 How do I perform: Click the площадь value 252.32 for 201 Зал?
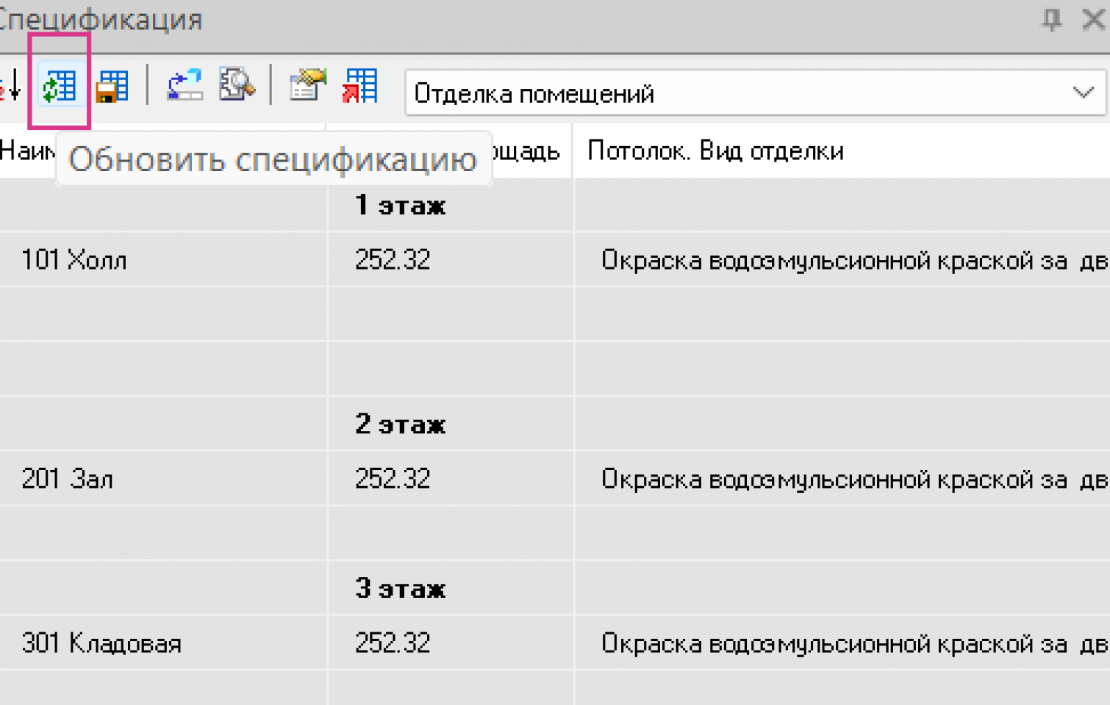click(x=393, y=478)
